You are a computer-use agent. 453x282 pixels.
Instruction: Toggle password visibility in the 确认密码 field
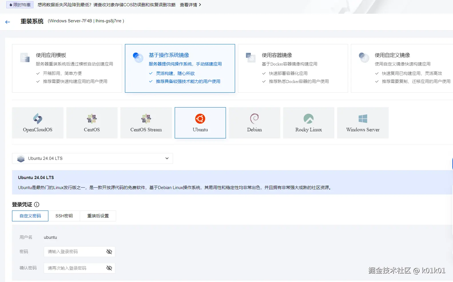click(109, 268)
